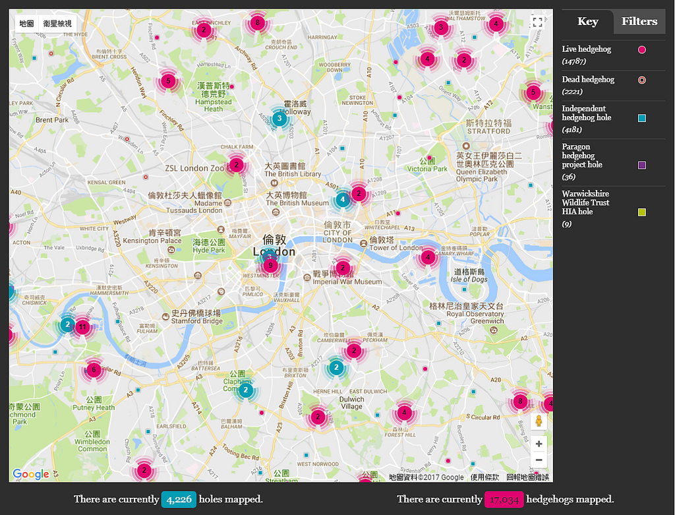
Task: Toggle fullscreen map view
Action: [537, 22]
